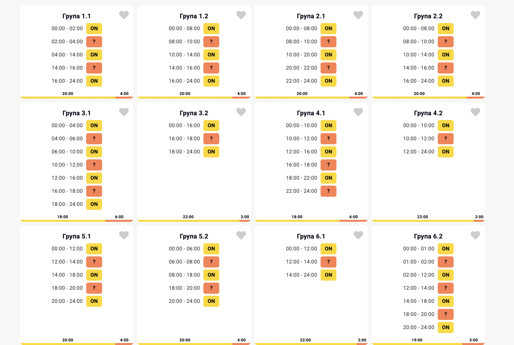Select the Група 6.2 heading
Viewport: 514px width, 345px height.
[428, 236]
